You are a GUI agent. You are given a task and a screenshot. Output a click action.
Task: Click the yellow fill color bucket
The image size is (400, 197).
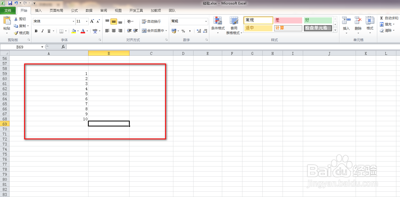(74, 31)
